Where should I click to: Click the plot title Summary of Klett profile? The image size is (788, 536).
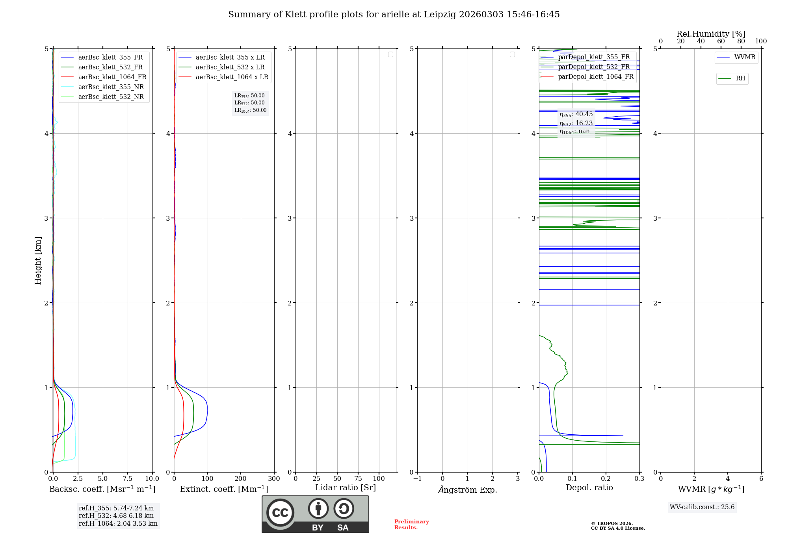(394, 15)
